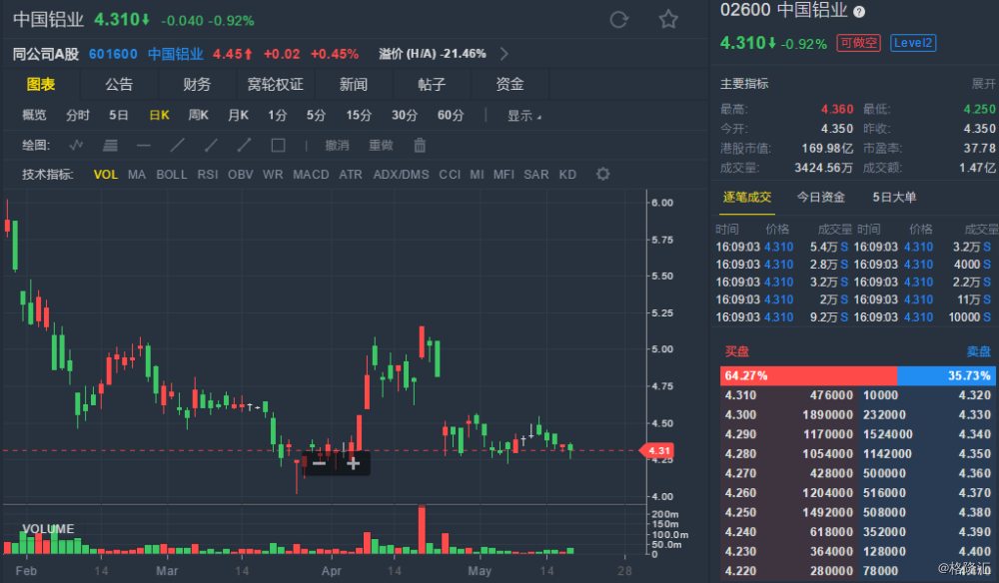Select the 逐笔成交 tick trades tab
Image resolution: width=999 pixels, height=583 pixels.
(746, 198)
